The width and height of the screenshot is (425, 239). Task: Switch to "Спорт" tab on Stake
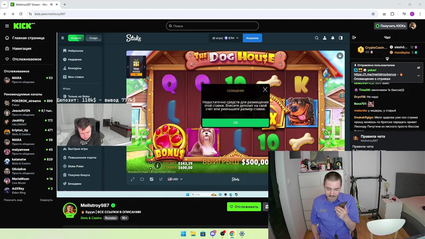pos(94,38)
